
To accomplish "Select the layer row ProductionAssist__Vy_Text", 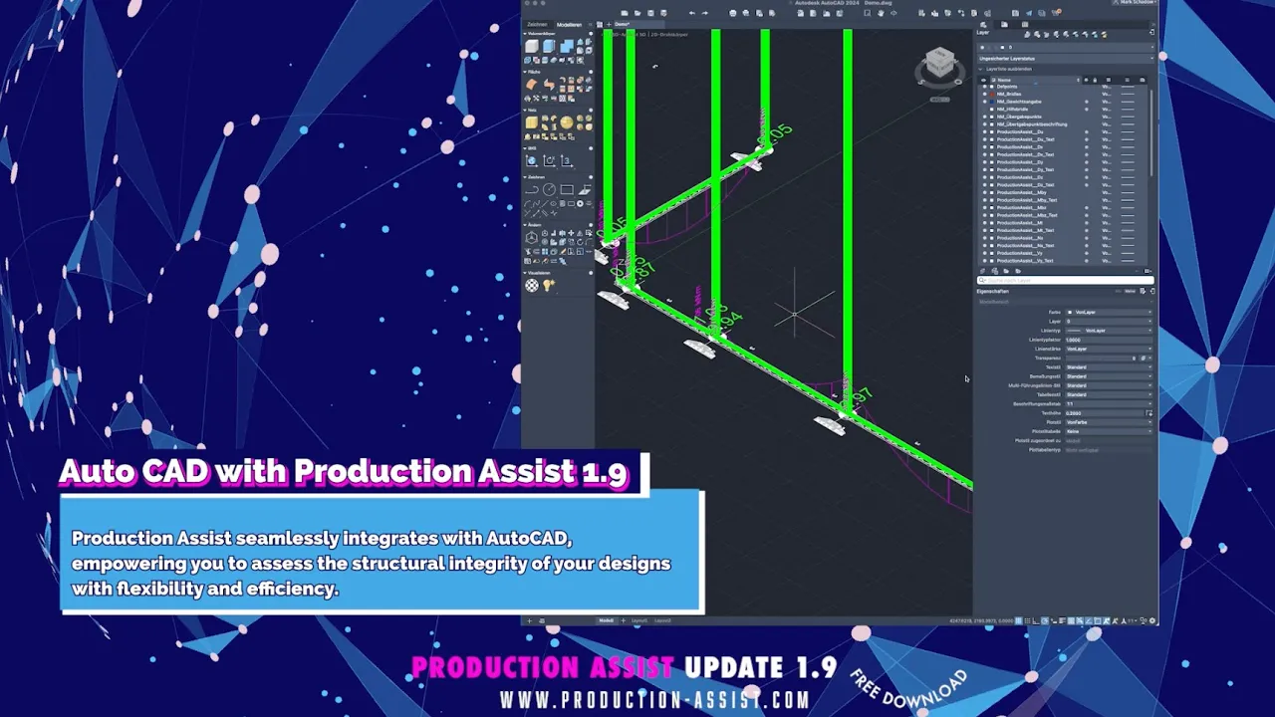I will click(1064, 261).
